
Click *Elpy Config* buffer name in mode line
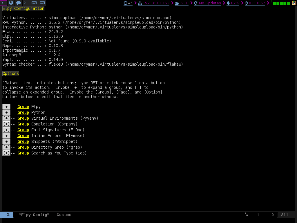(x=34, y=215)
